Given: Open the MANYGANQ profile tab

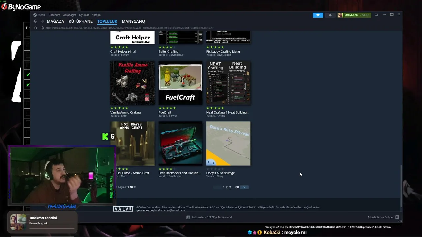Looking at the screenshot, I should point(134,21).
